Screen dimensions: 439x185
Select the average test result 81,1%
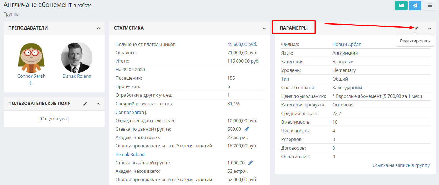(233, 104)
